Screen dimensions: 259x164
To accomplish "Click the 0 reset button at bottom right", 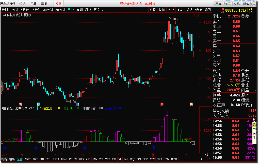I will coord(209,159).
